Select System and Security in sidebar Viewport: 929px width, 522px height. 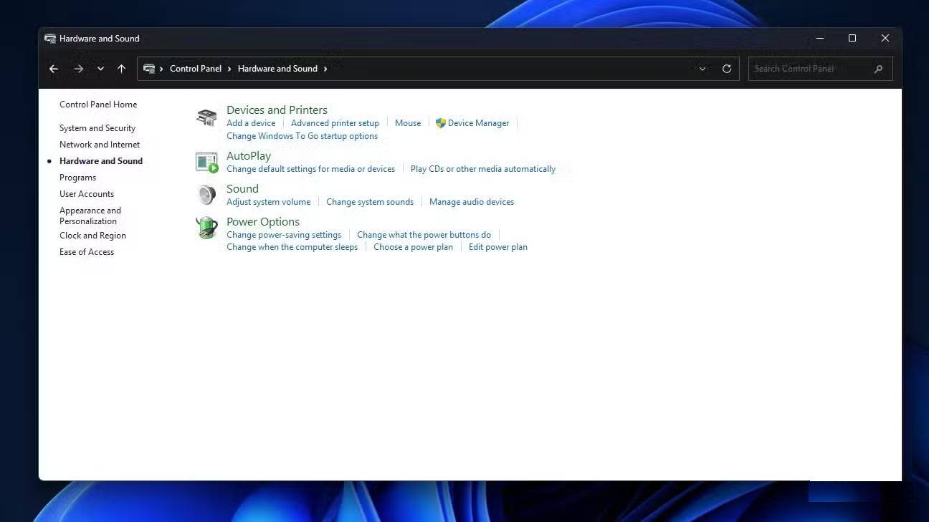(x=97, y=128)
